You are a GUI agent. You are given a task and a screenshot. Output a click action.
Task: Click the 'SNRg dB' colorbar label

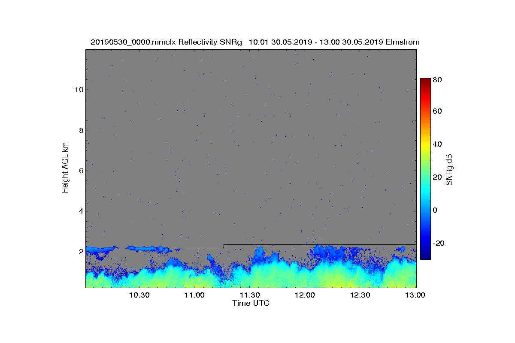point(449,170)
